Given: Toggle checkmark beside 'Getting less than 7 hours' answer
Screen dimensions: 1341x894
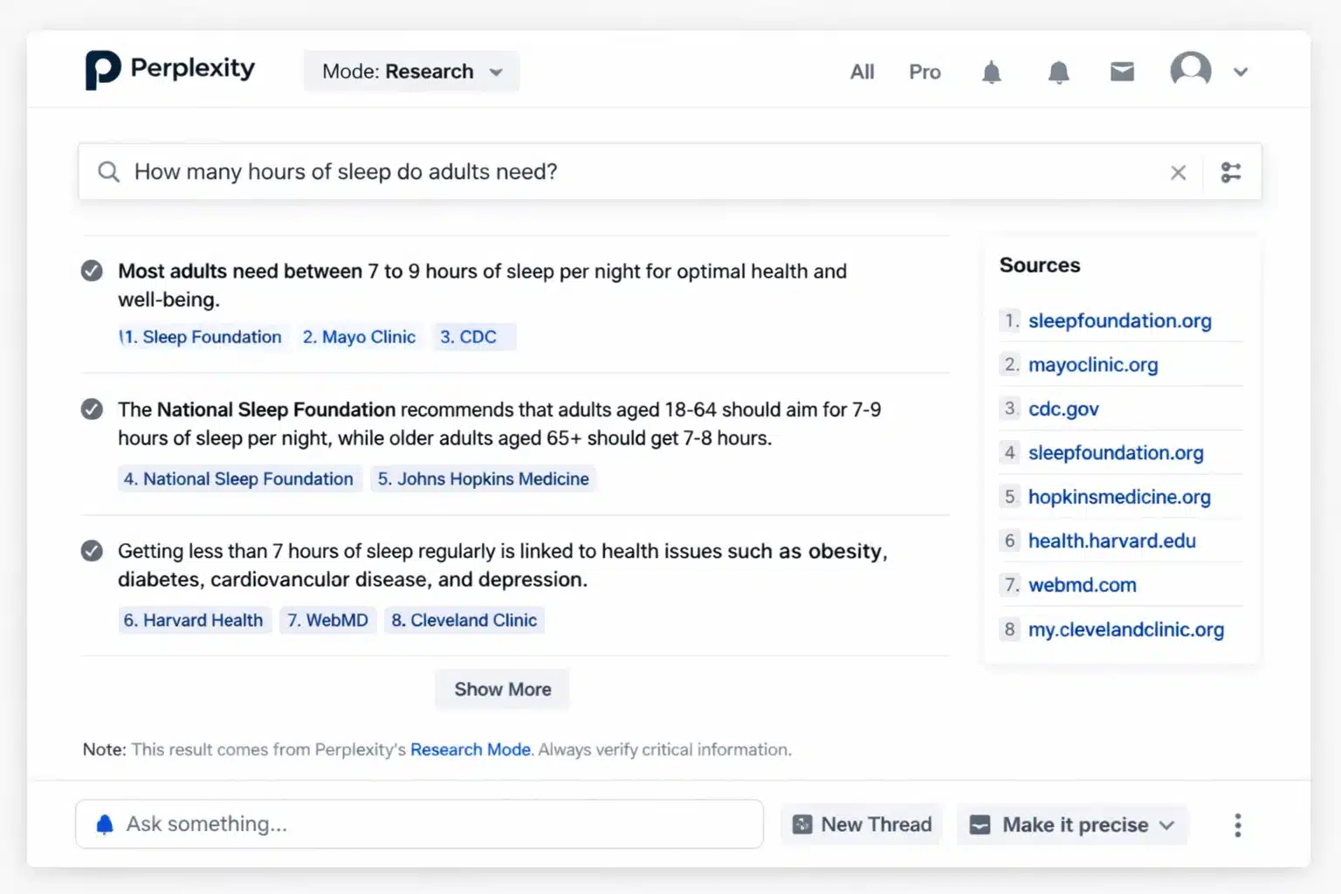Looking at the screenshot, I should coord(92,551).
